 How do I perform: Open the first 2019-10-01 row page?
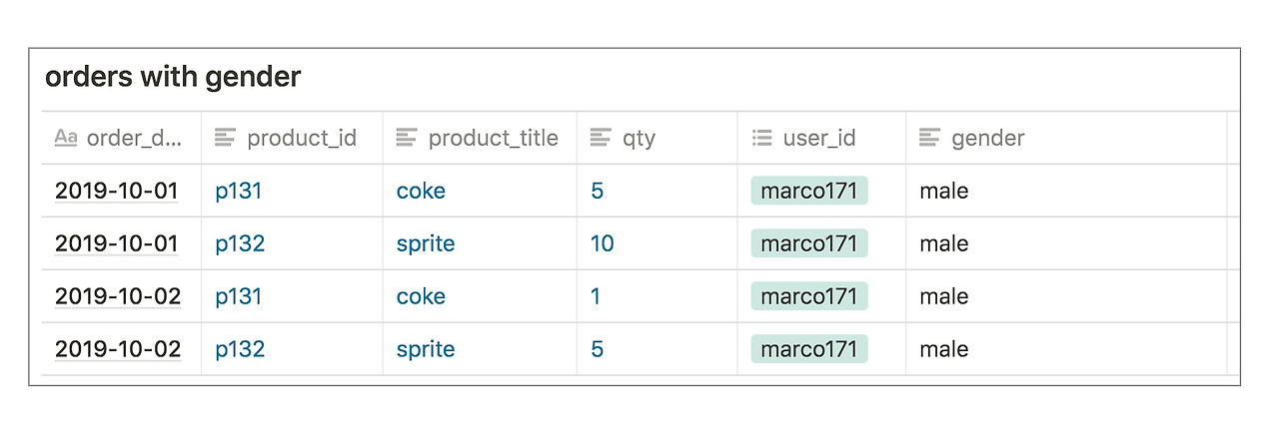click(x=117, y=191)
